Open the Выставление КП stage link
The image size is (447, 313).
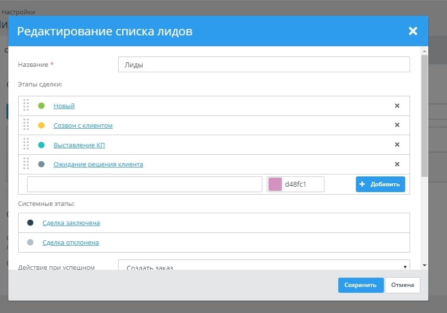tap(79, 145)
